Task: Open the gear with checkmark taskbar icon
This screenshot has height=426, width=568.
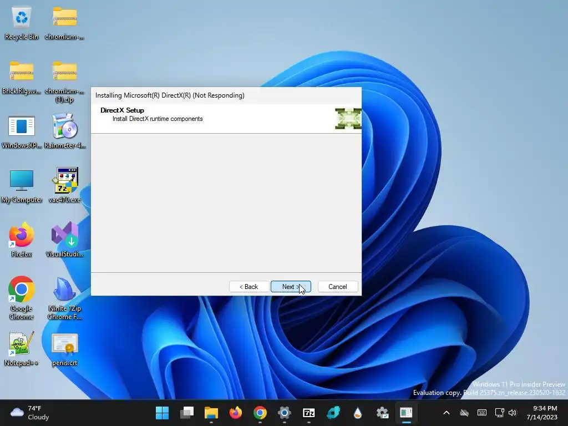Action: [x=382, y=413]
